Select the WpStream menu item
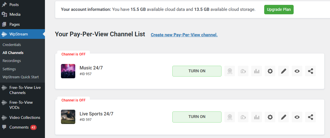Screen dimensions: 330x138 [x=22, y=34]
